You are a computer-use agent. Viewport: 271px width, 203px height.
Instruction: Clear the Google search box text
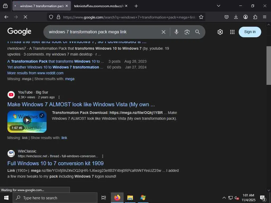164,32
